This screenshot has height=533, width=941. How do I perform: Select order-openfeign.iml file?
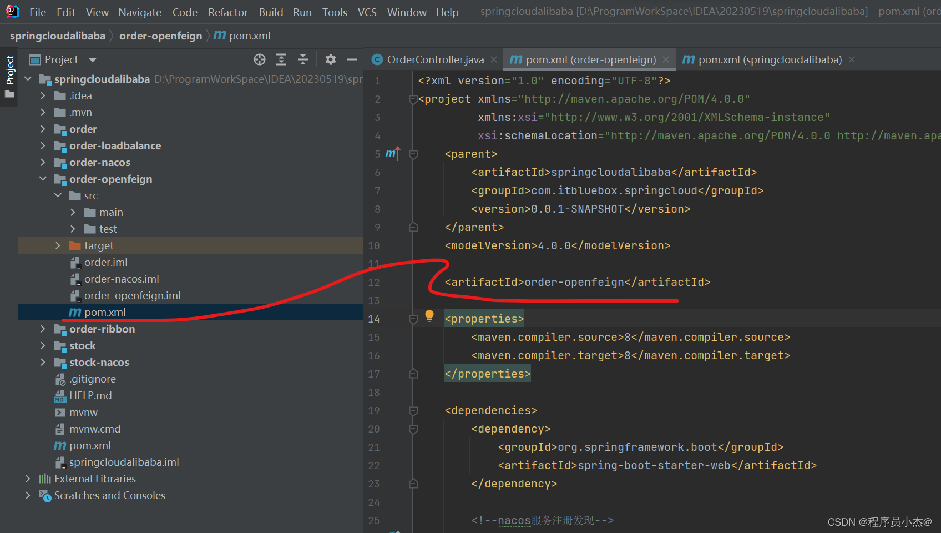(x=132, y=295)
